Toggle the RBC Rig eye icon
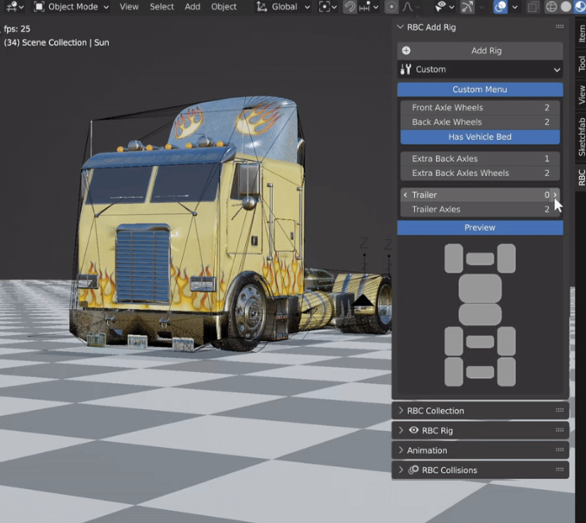Viewport: 586px width, 523px height. (x=413, y=430)
